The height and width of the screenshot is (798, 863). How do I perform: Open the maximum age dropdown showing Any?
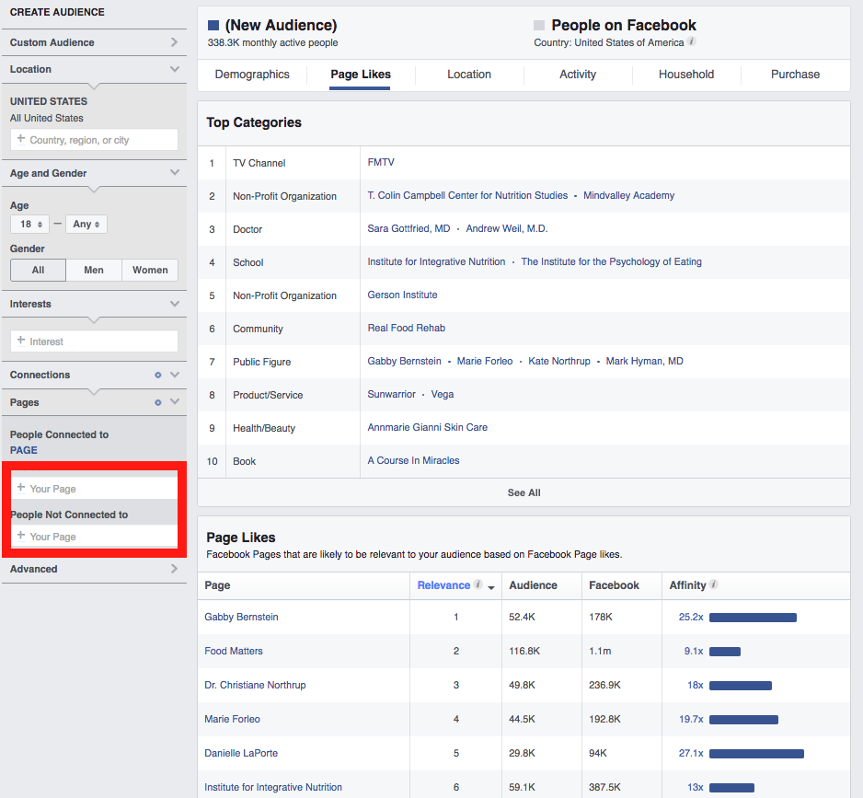[86, 224]
